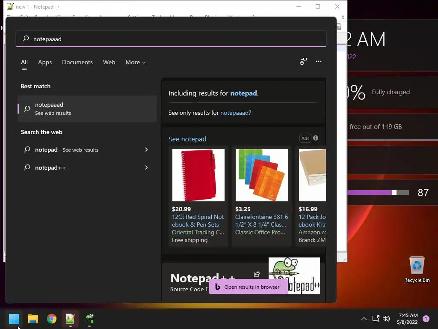Open the Windows Start button
Image resolution: width=438 pixels, height=329 pixels.
coord(14,319)
